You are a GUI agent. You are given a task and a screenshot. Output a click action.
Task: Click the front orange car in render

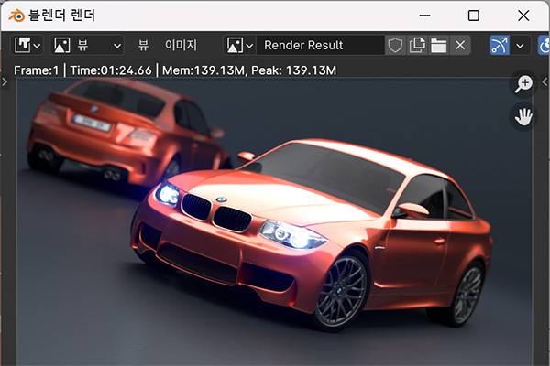[312, 229]
